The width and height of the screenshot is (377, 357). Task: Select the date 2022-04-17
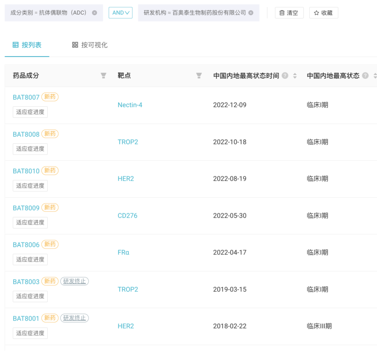tap(230, 252)
